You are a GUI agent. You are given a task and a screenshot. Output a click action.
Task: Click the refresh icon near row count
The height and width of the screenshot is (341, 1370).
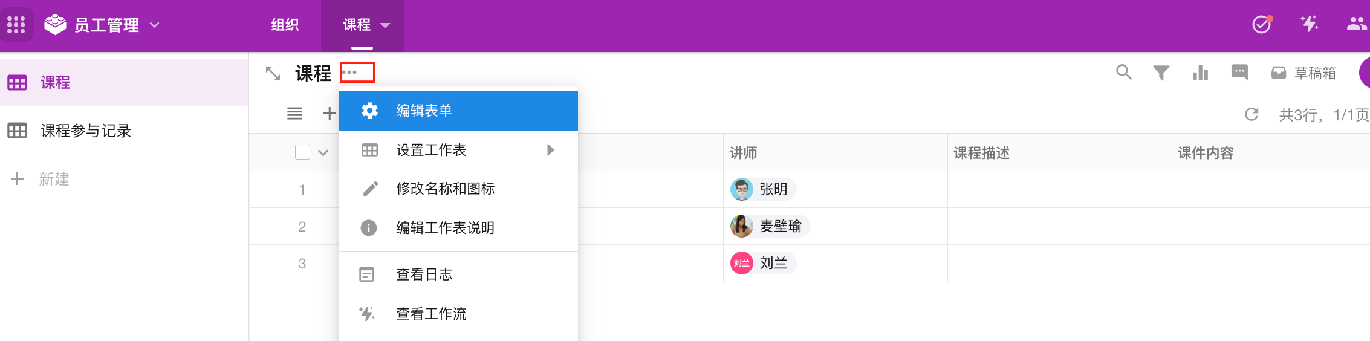tap(1252, 114)
